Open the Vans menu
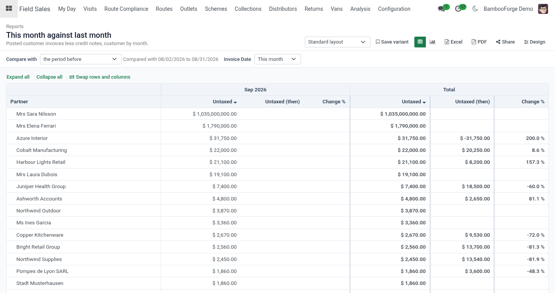 (x=337, y=9)
